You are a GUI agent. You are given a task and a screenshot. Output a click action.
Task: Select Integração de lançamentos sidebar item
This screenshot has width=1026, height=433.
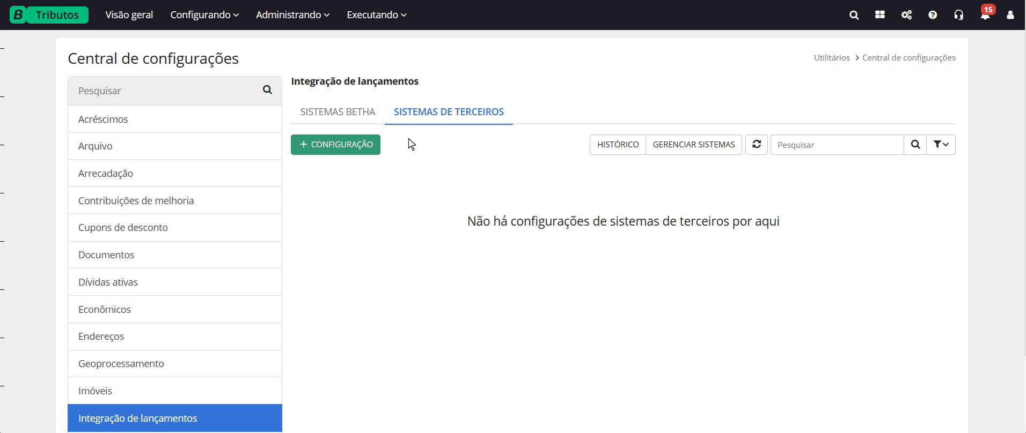point(175,418)
